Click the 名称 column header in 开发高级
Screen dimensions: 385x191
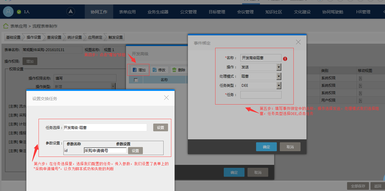(x=164, y=80)
